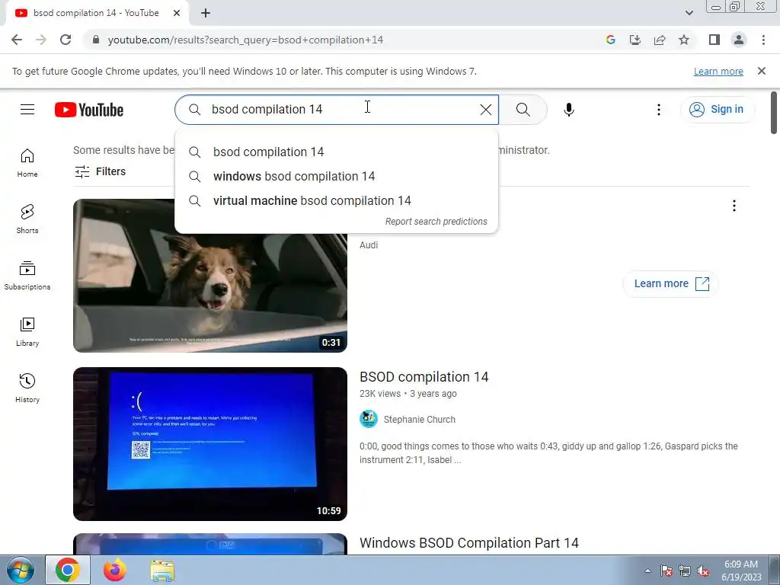Image resolution: width=780 pixels, height=585 pixels.
Task: Click Learn more in the Chrome update bar
Action: [718, 71]
